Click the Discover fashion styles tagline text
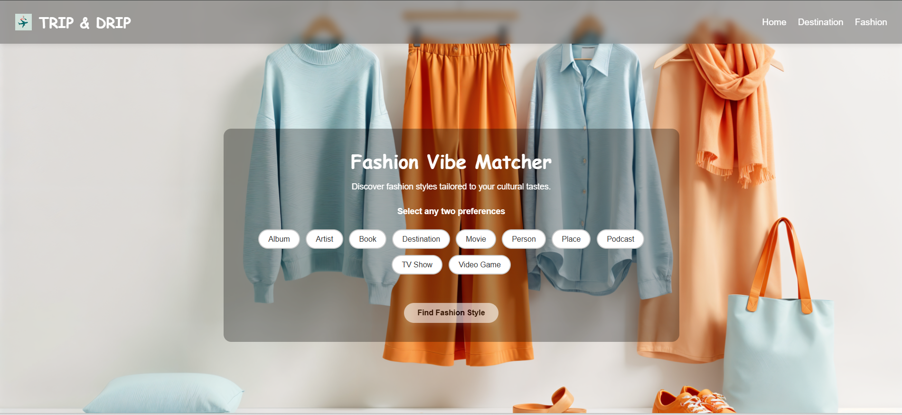902x415 pixels. [451, 187]
